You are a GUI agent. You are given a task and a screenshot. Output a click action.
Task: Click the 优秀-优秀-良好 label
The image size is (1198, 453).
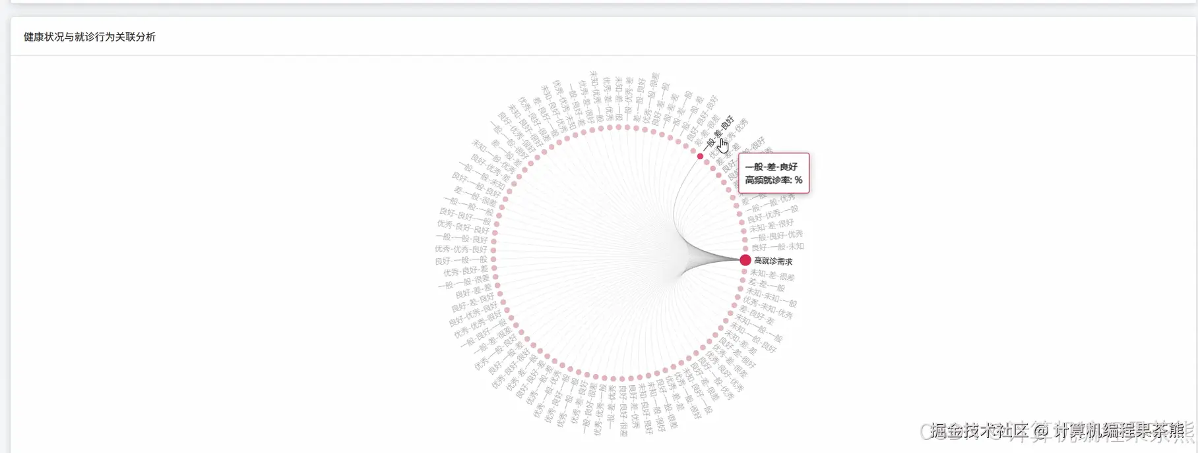point(460,249)
